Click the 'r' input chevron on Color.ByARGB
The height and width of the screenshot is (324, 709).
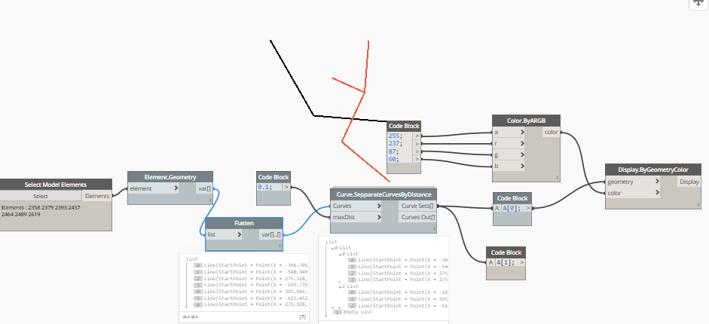(522, 143)
